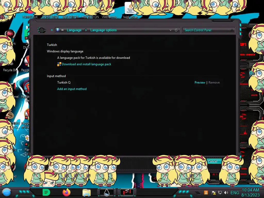Open the Start orb

click(x=7, y=192)
